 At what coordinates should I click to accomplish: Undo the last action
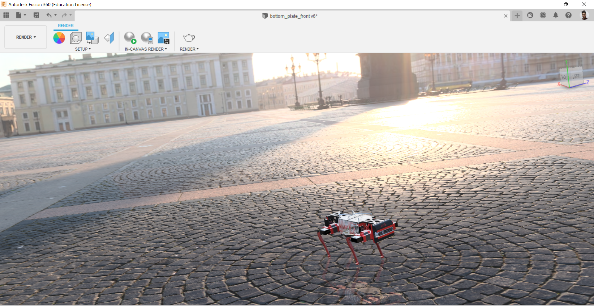tap(49, 15)
